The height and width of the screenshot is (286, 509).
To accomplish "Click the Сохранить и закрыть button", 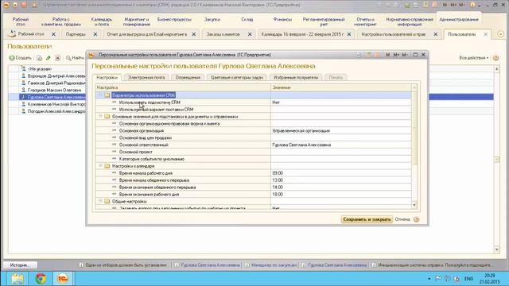I will point(367,219).
